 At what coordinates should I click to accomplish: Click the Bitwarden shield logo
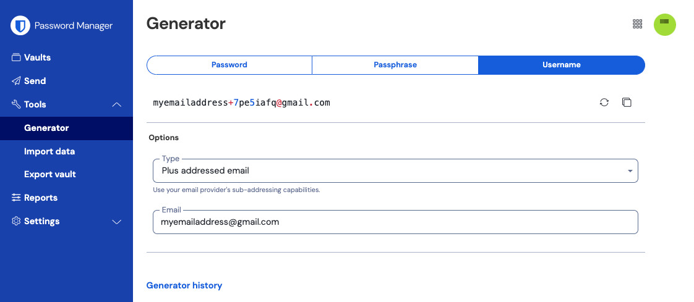pyautogui.click(x=22, y=26)
